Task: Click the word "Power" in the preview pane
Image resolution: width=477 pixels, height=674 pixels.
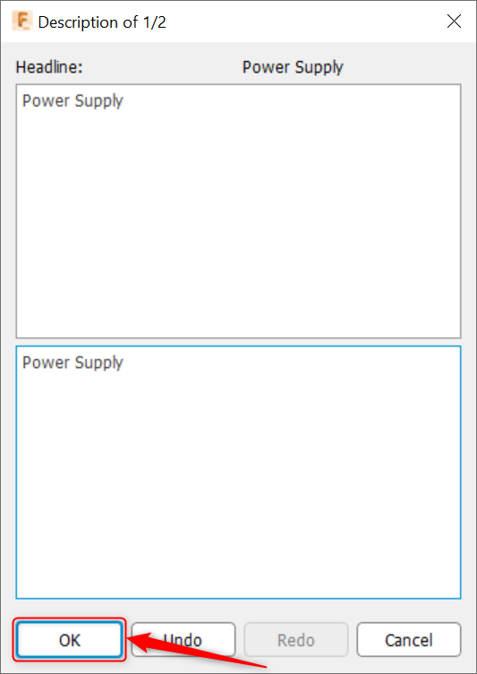Action: [46, 101]
